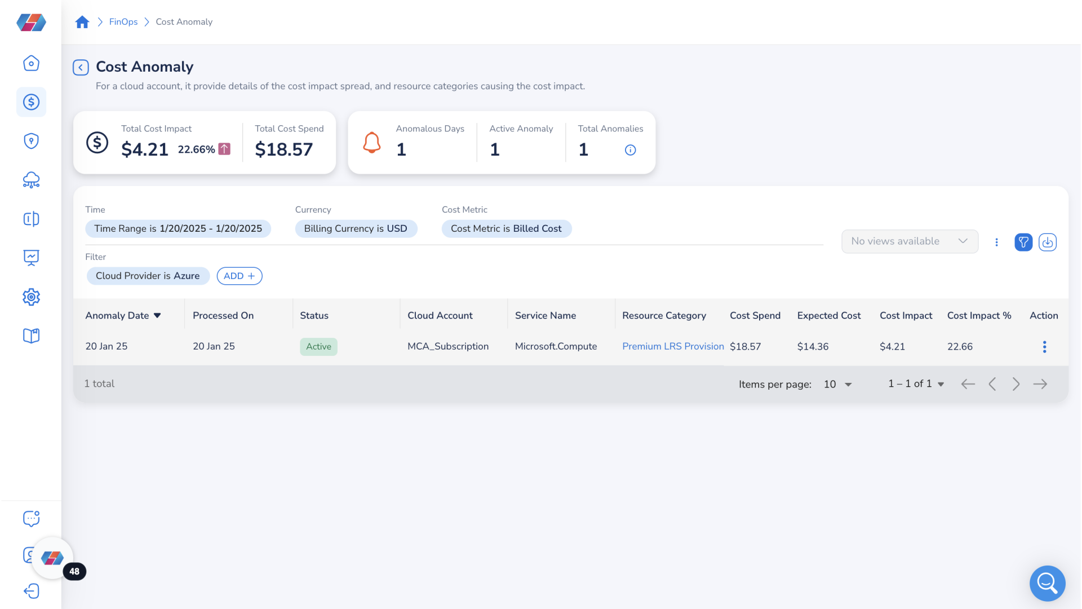This screenshot has height=609, width=1082.
Task: Click the feedback chat icon near sidebar bottom
Action: click(31, 518)
